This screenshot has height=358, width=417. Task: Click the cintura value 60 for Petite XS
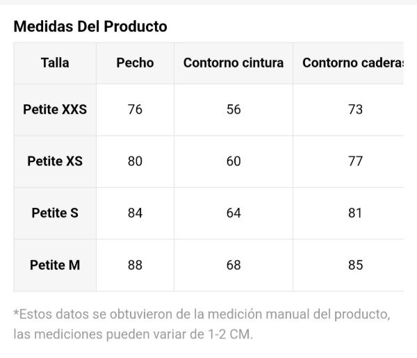point(234,161)
